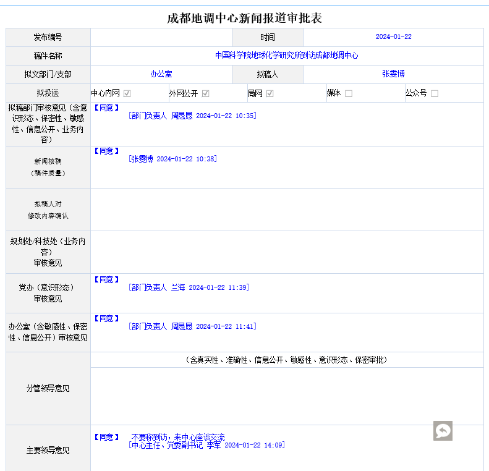The height and width of the screenshot is (471, 489).
Task: Toggle the 中心内网 checkbox
Action: tap(127, 94)
